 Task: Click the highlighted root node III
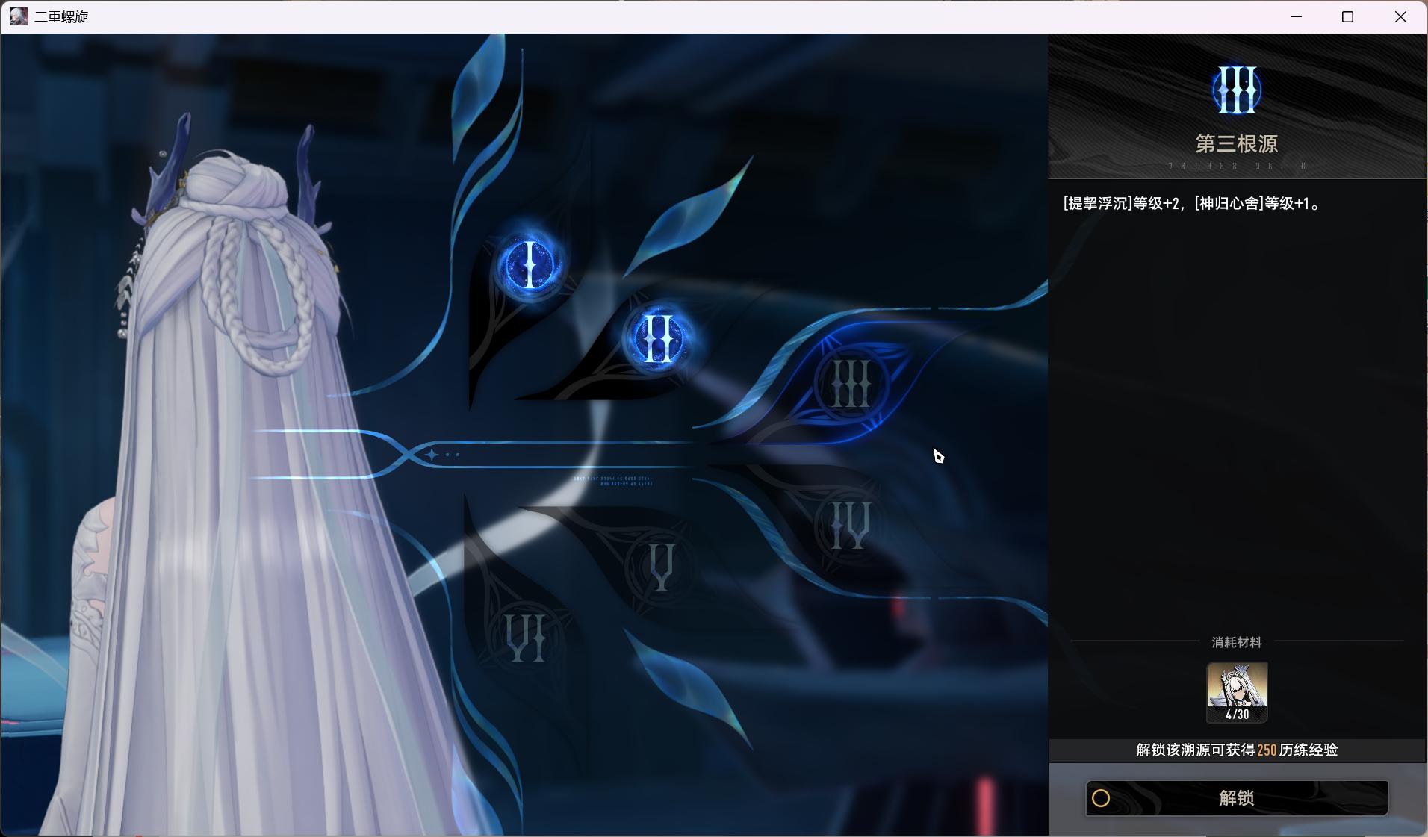point(851,384)
